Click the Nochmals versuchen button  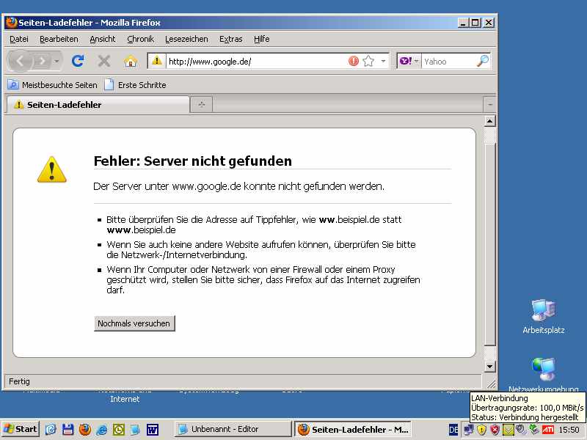[x=134, y=323]
